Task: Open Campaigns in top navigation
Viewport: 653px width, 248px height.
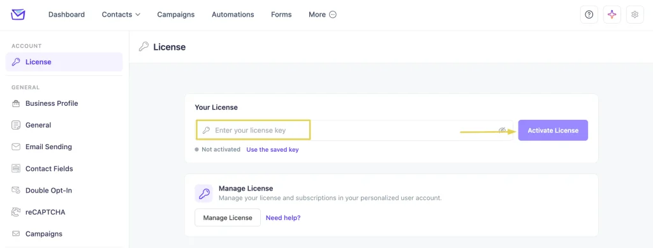Action: pyautogui.click(x=176, y=15)
